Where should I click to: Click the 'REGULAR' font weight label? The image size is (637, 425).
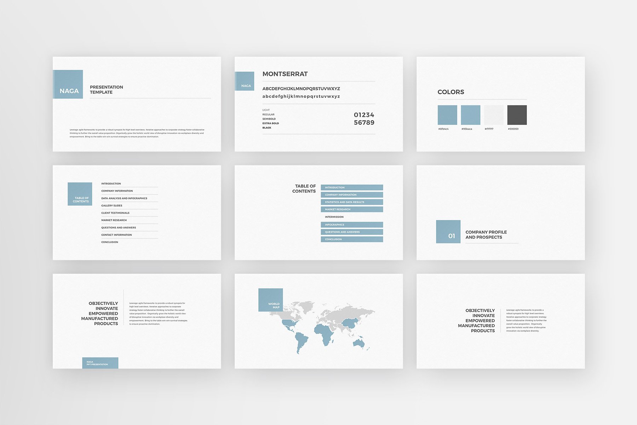pos(269,114)
